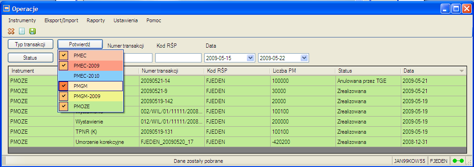Click the Numer transakcji column header
This screenshot has height=167, width=474.
coord(172,71)
